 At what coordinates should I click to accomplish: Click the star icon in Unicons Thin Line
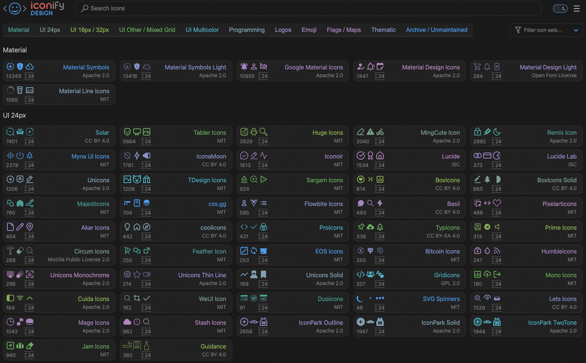(137, 274)
